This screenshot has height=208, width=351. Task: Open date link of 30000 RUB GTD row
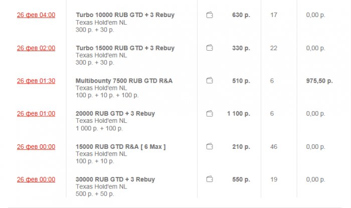[36, 179]
